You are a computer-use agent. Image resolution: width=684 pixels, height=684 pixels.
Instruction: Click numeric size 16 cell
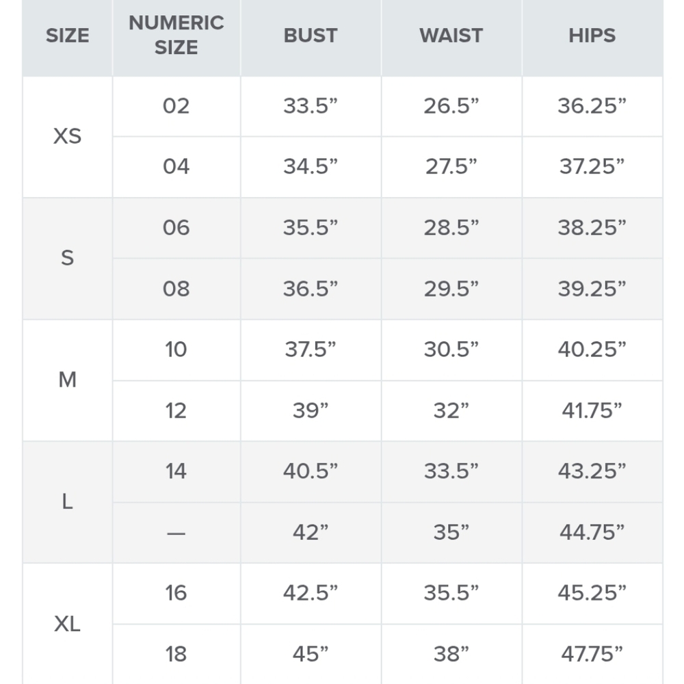(x=176, y=593)
